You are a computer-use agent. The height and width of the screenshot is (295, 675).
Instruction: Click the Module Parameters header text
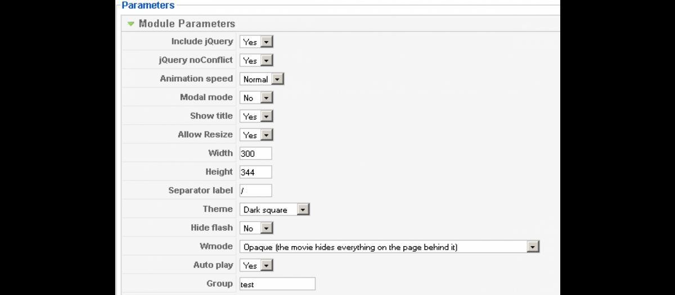(187, 24)
